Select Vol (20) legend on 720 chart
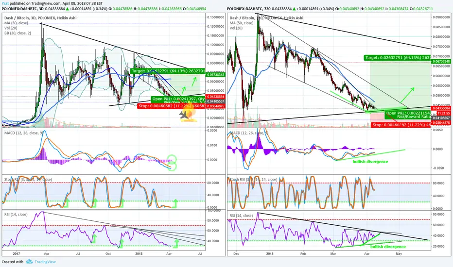Screen dimensions: 453x267 click(x=236, y=28)
